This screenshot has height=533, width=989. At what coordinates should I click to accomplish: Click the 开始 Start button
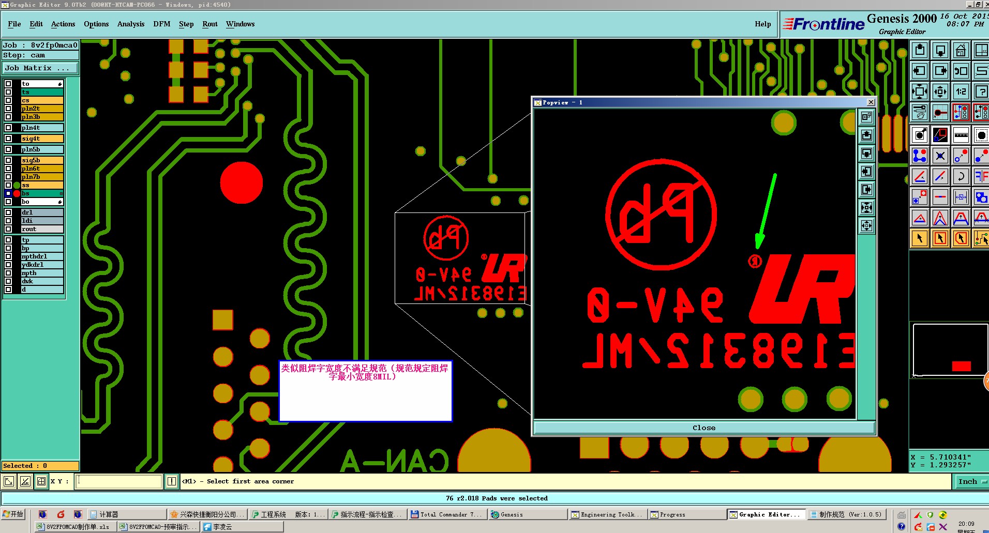(13, 514)
